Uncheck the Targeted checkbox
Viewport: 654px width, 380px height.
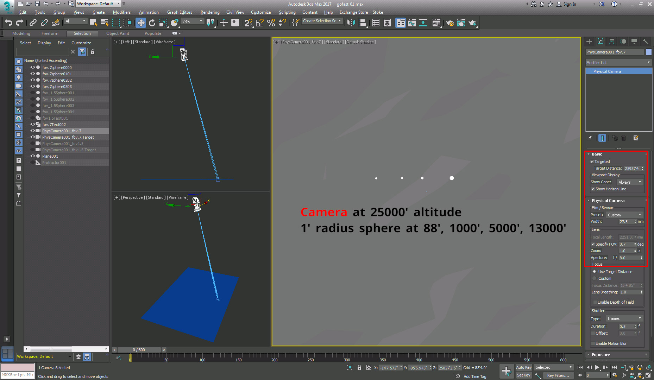[592, 161]
